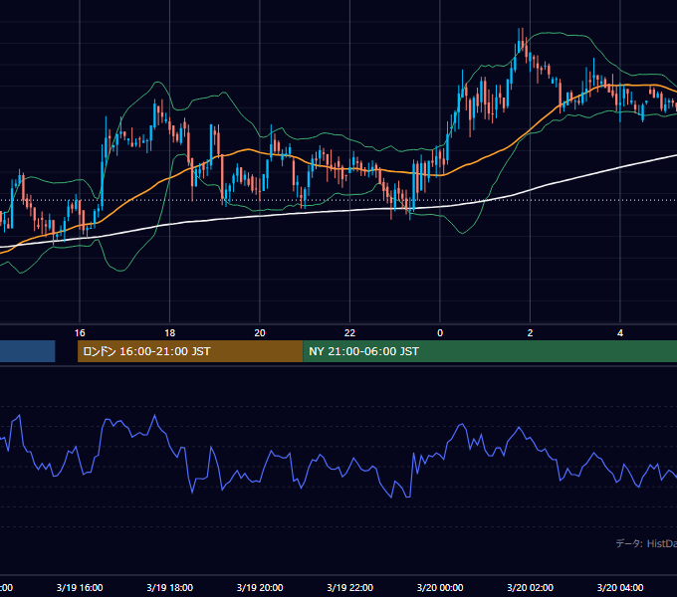The width and height of the screenshot is (677, 597).
Task: Click the '3/19 20:00' date label
Action: pos(260,587)
